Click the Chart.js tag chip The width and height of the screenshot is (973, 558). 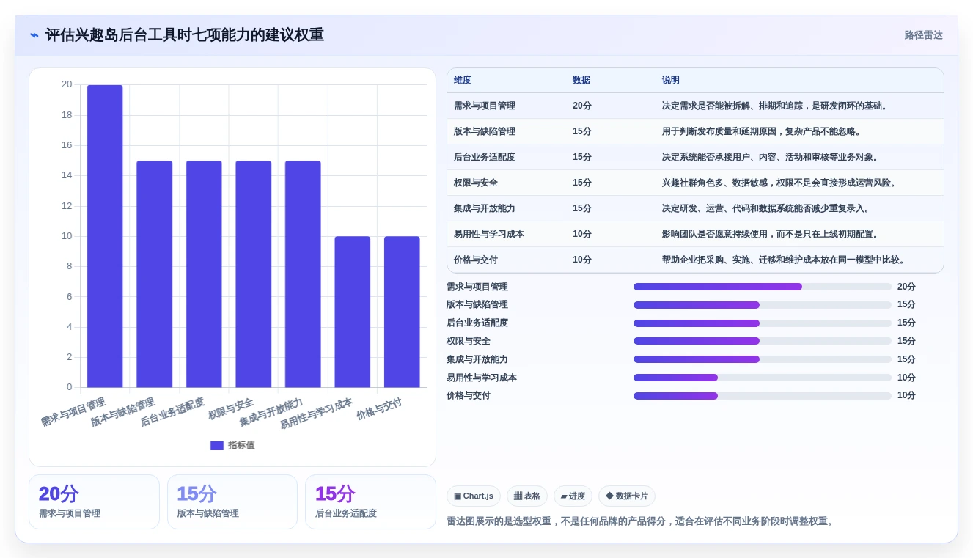474,496
